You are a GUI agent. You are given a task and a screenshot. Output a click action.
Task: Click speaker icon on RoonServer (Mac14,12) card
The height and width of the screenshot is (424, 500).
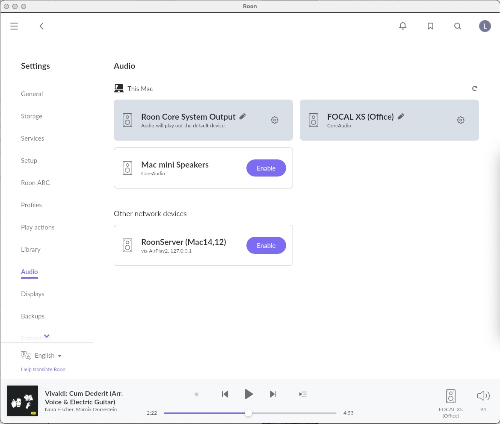click(127, 245)
